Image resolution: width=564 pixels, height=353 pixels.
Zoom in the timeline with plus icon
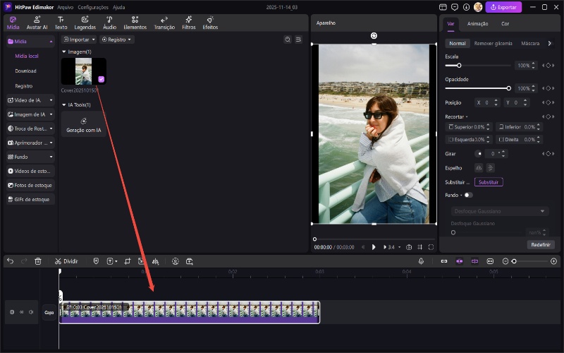point(553,261)
